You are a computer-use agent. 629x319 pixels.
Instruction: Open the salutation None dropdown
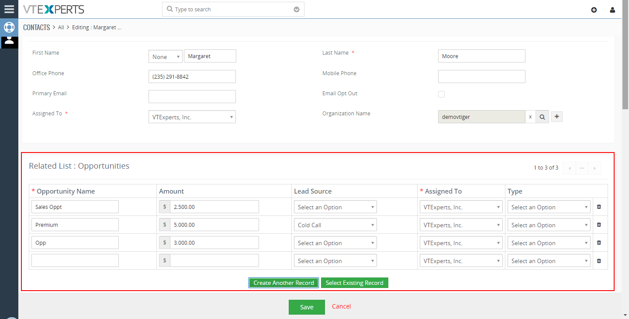[x=166, y=57]
